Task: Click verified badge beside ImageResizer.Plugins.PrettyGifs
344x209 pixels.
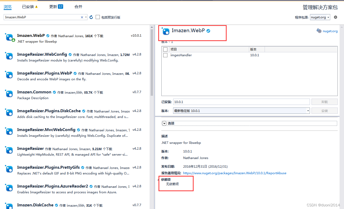Action: point(83,168)
